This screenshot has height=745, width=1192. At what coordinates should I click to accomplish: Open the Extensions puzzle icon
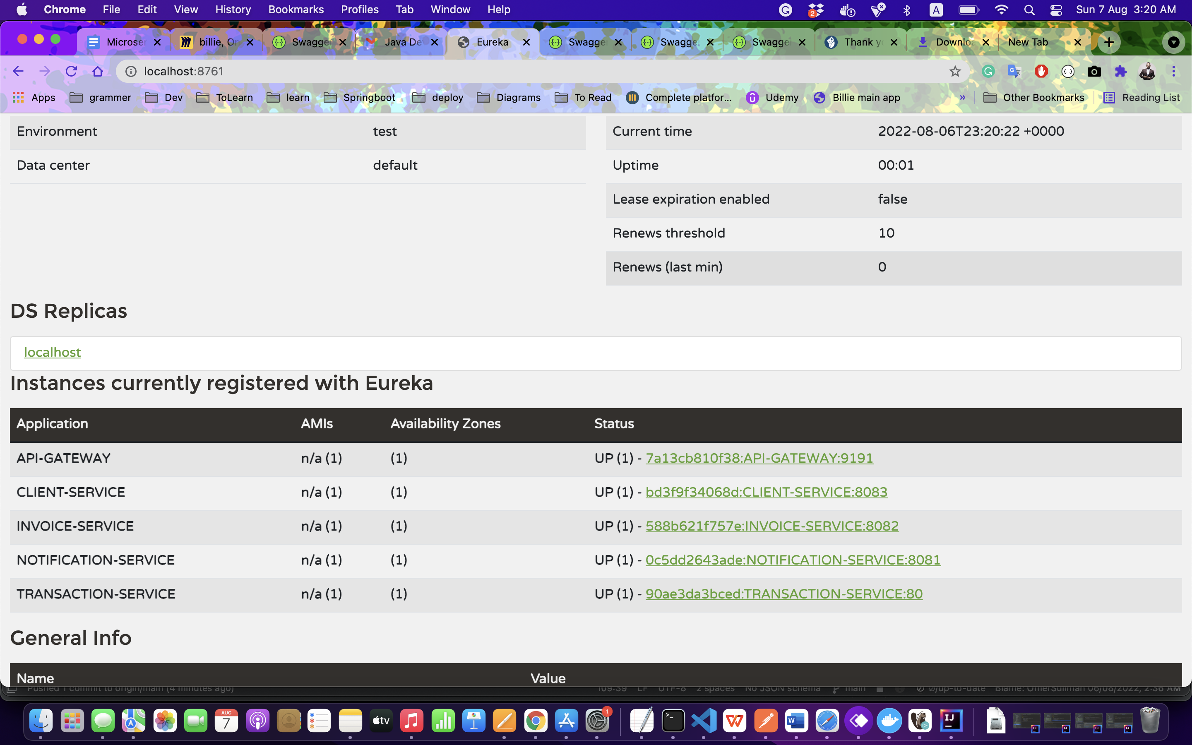point(1120,72)
